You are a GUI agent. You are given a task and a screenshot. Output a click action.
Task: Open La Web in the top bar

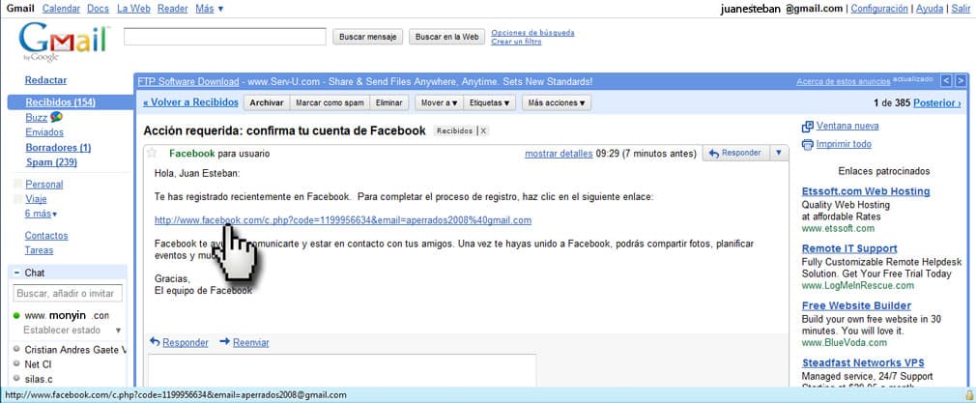[132, 9]
